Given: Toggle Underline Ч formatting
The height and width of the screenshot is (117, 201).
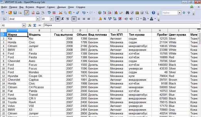Looking at the screenshot, I should 67,19.
